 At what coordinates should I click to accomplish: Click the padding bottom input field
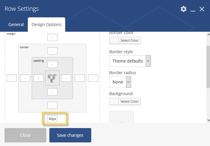(x=52, y=92)
